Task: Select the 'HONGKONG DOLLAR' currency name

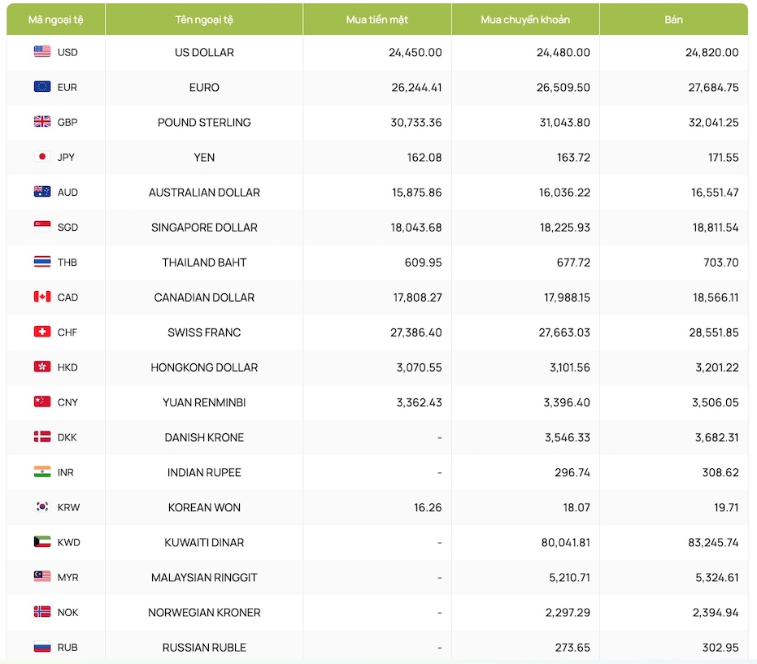Action: coord(204,367)
